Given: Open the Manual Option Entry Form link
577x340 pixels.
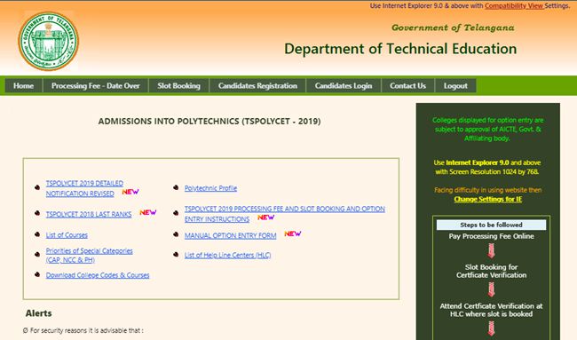Looking at the screenshot, I should tap(231, 235).
